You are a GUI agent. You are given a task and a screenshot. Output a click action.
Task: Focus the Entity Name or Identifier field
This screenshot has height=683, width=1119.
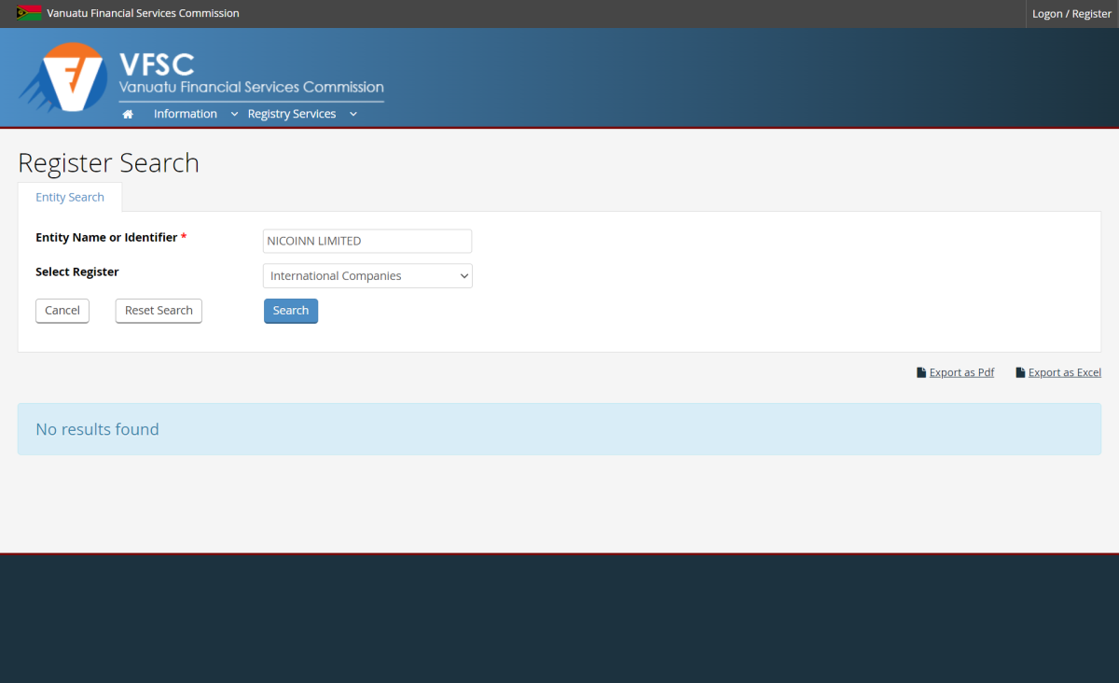click(367, 241)
